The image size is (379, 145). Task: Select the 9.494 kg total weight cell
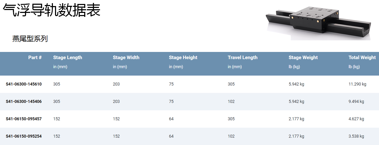click(356, 101)
